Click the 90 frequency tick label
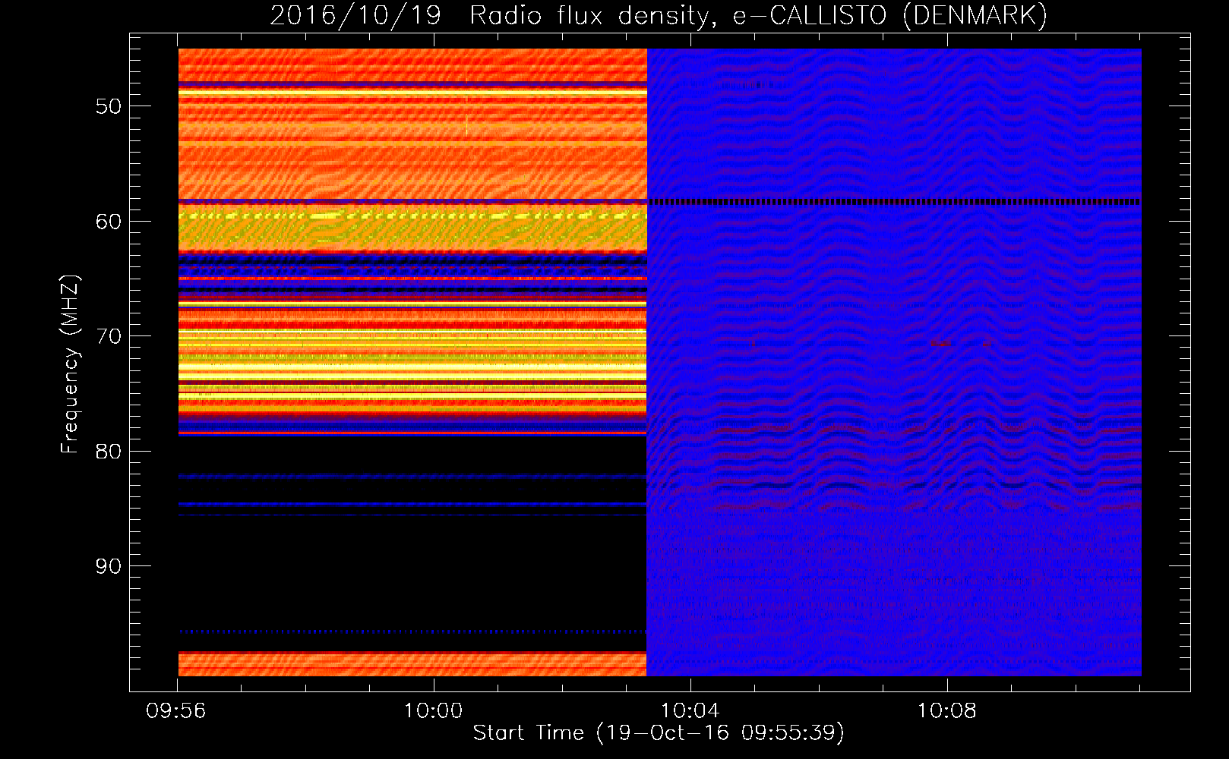The height and width of the screenshot is (759, 1229). tap(109, 566)
